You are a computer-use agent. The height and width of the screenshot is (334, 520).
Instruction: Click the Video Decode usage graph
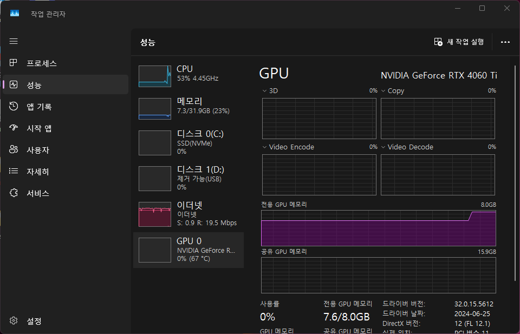coord(438,175)
